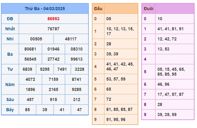Click Đuôi row 5 values cell
Image resolution: width=197 pixels, height=128 pixels.
click(175, 72)
